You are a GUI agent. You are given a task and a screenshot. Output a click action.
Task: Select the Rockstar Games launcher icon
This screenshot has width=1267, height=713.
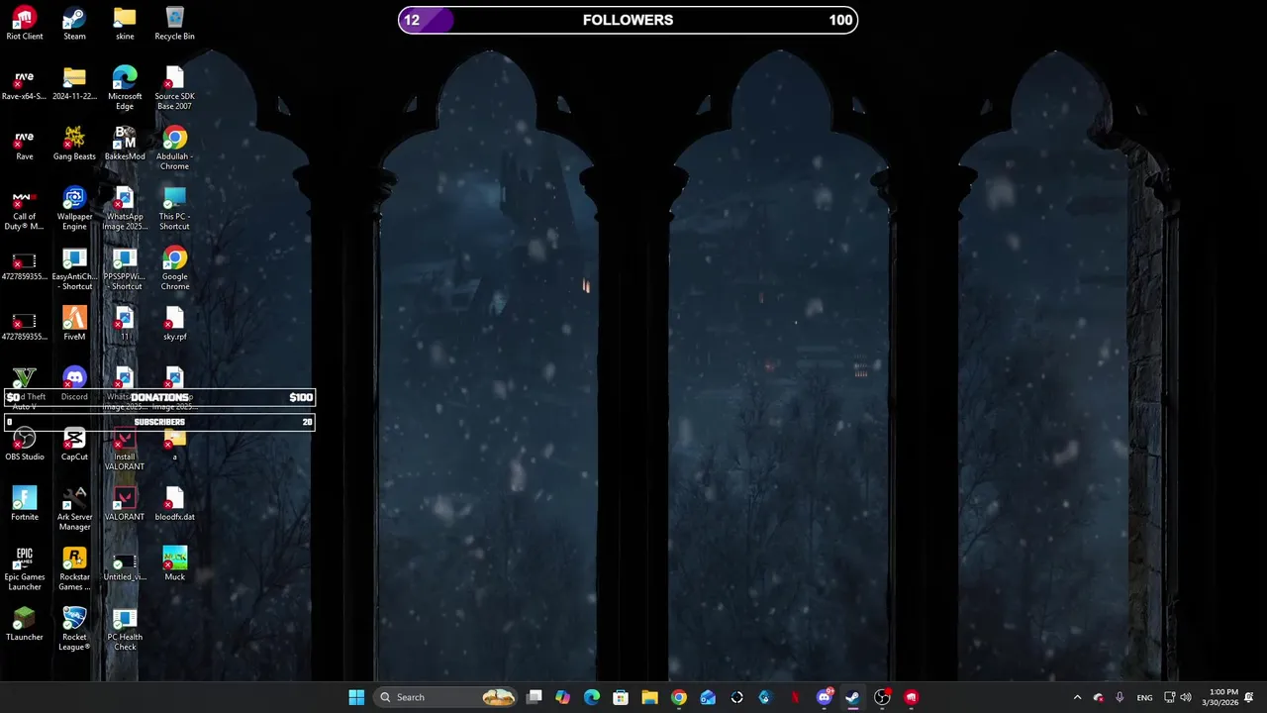click(74, 569)
